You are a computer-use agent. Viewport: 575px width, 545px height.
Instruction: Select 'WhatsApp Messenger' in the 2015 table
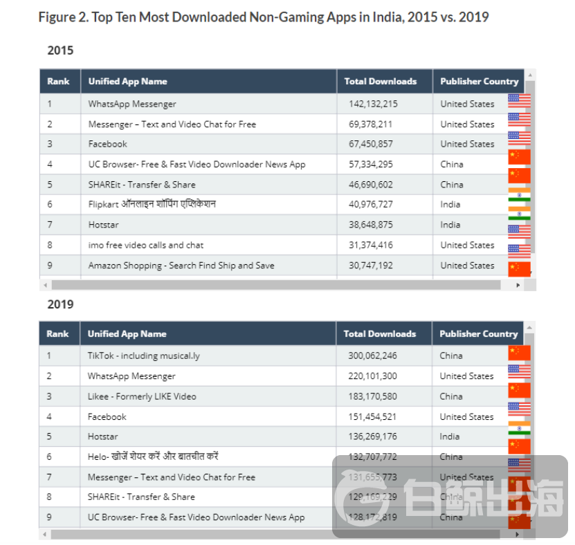[132, 104]
